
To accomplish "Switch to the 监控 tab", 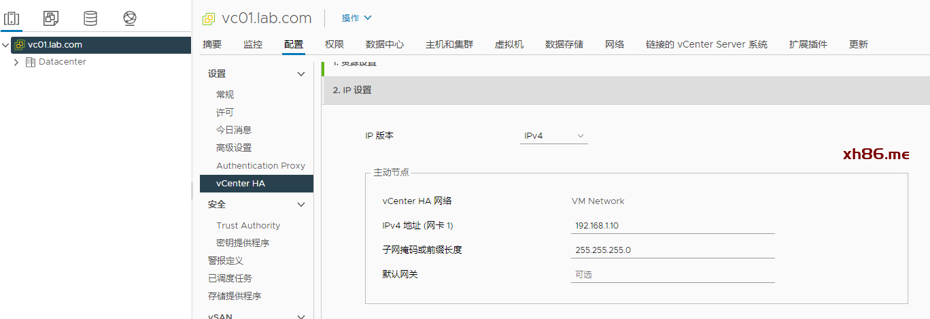I will coord(253,44).
